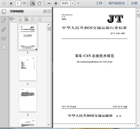Click the page number input field
Image resolution: width=140 pixels, height=129 pixels.
18,3
